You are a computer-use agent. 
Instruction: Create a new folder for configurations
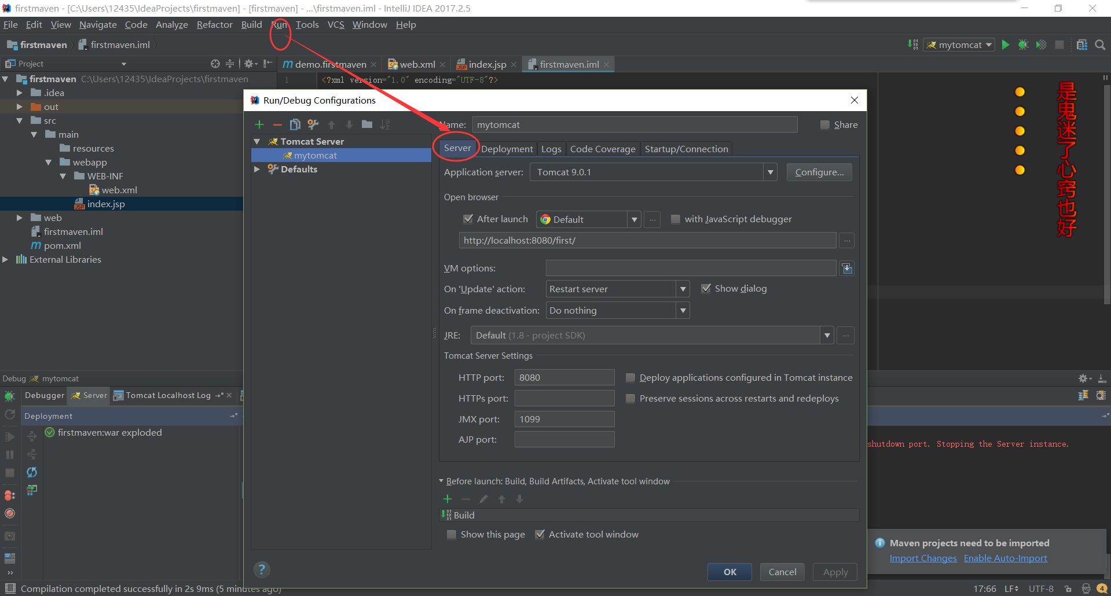coord(367,124)
